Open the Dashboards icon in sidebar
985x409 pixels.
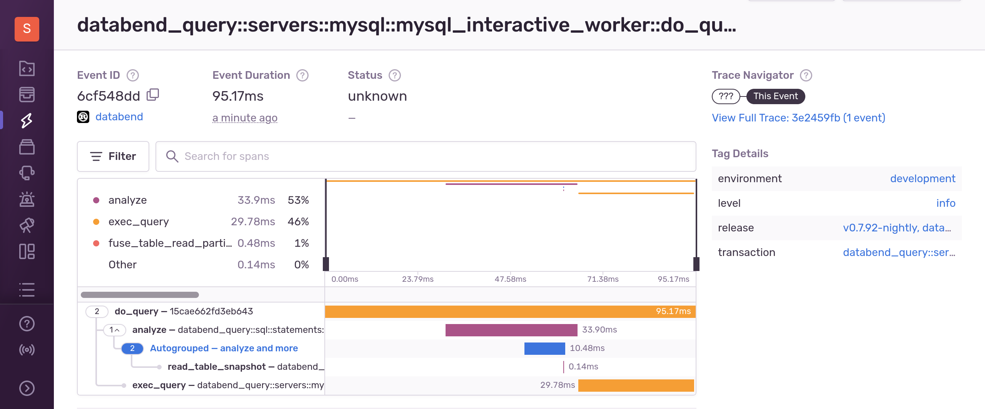[27, 251]
